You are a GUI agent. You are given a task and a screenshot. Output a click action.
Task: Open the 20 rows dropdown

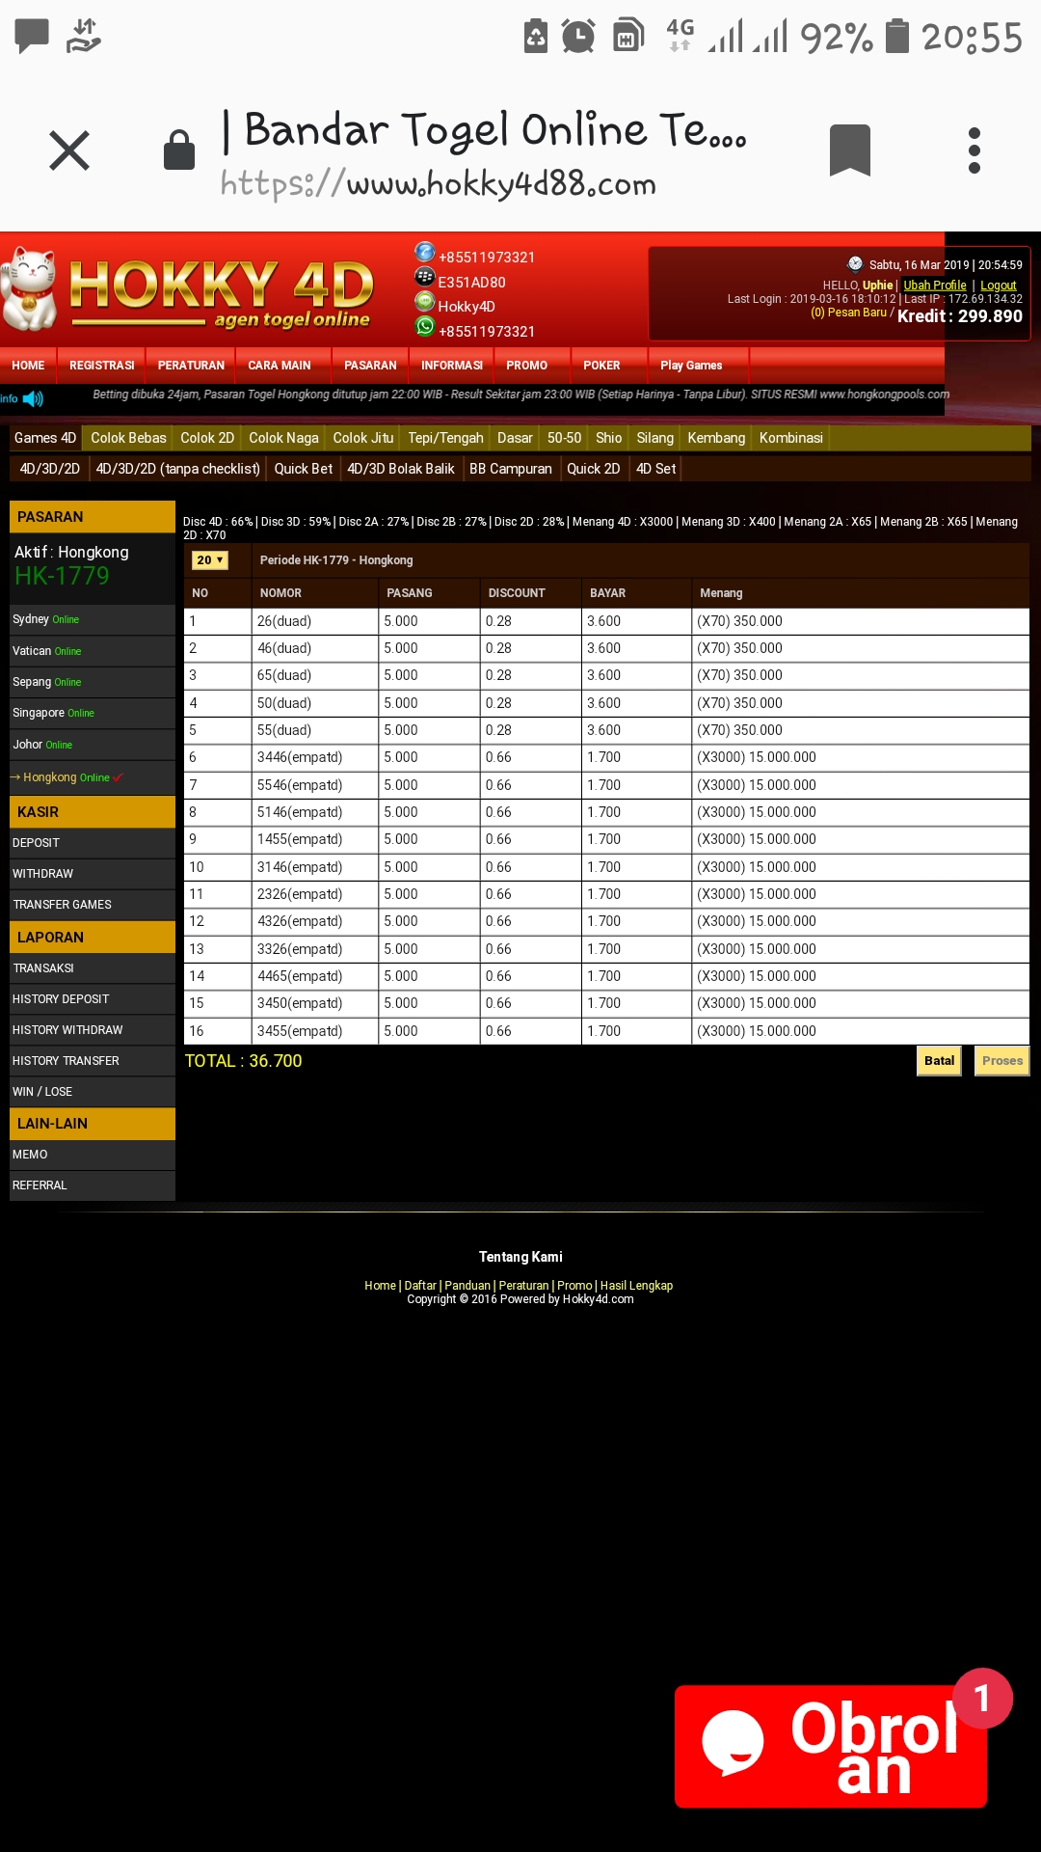tap(210, 559)
